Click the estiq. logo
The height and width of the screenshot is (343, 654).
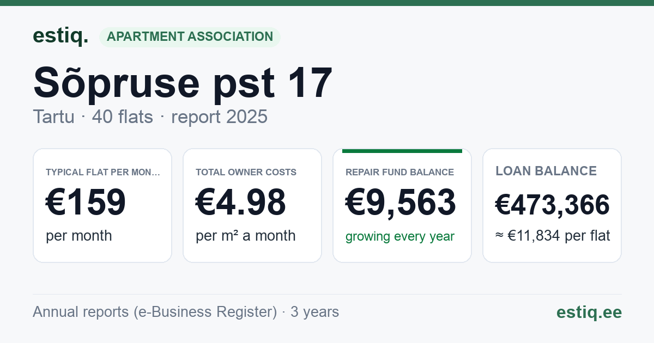60,36
